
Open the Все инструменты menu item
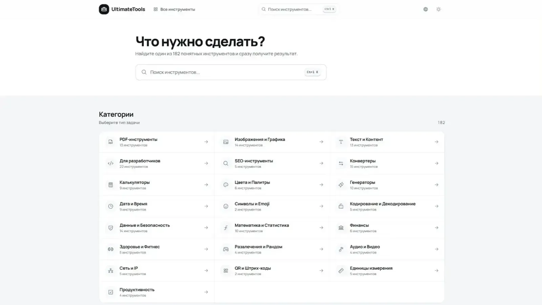click(x=174, y=9)
